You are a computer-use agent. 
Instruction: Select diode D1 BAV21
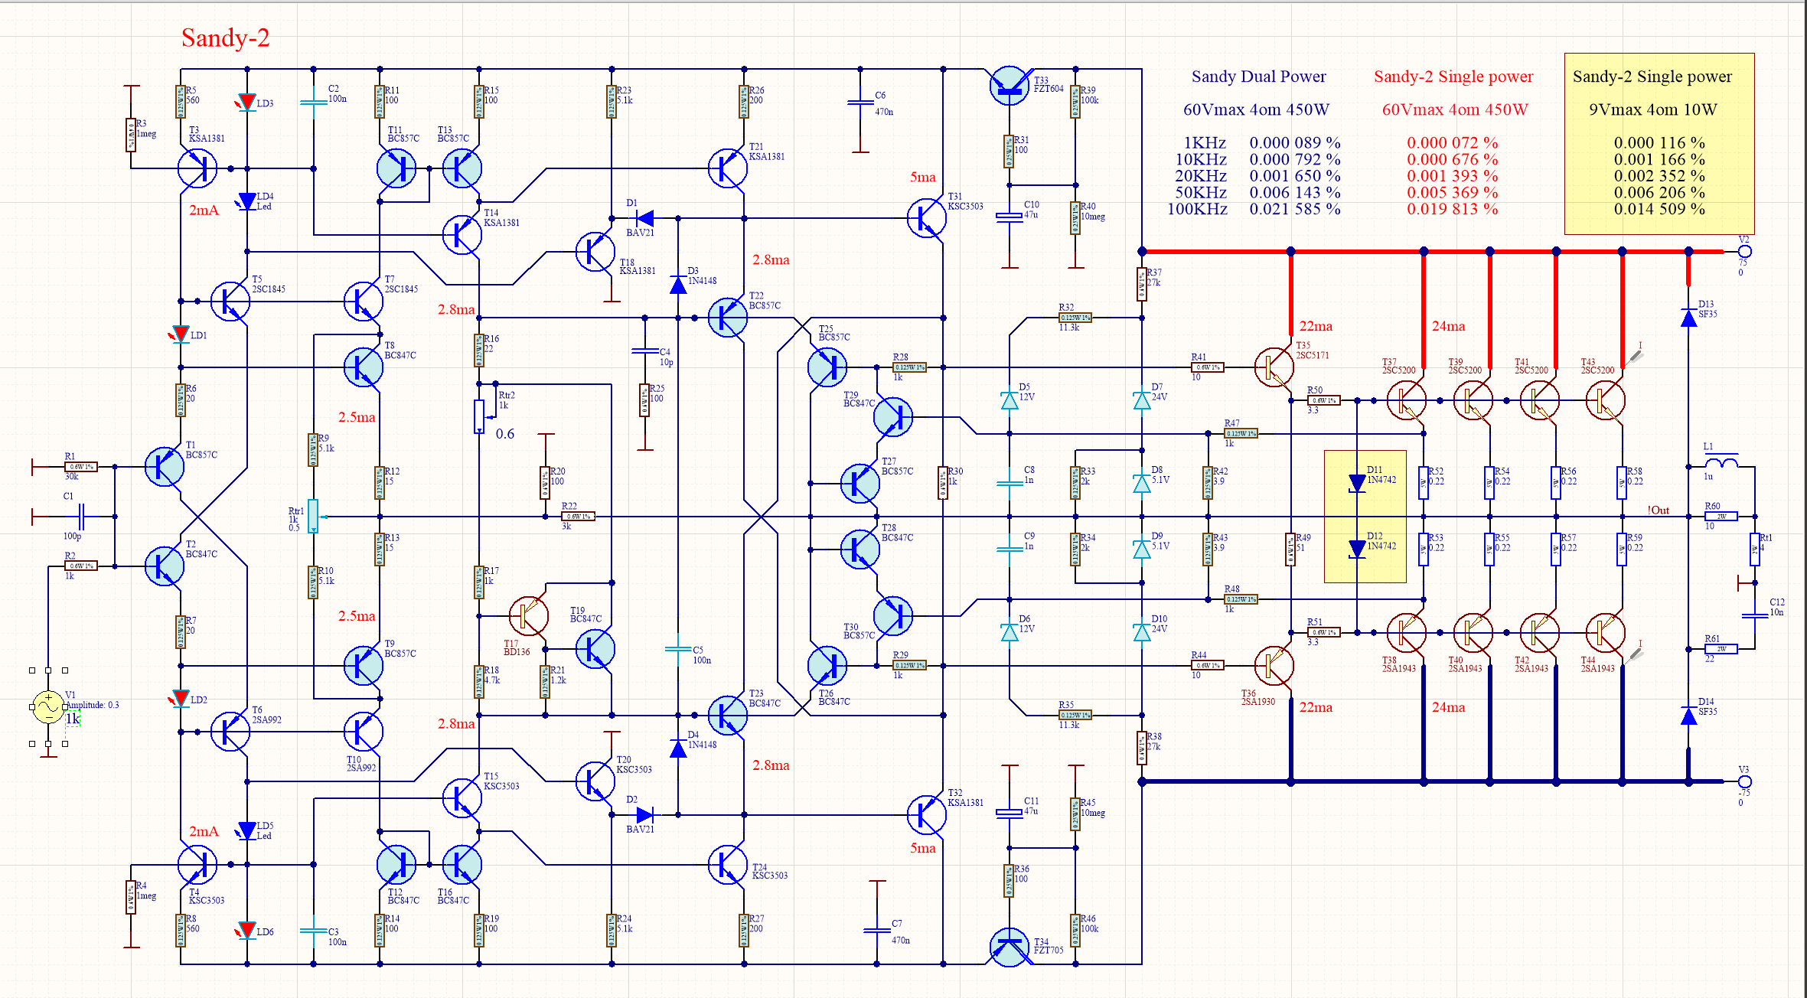tap(644, 218)
